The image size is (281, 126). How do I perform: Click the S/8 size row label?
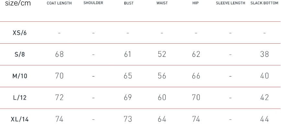(19, 54)
